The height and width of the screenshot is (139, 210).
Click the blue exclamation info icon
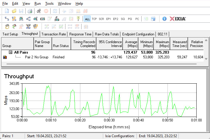pyautogui.click(x=164, y=19)
